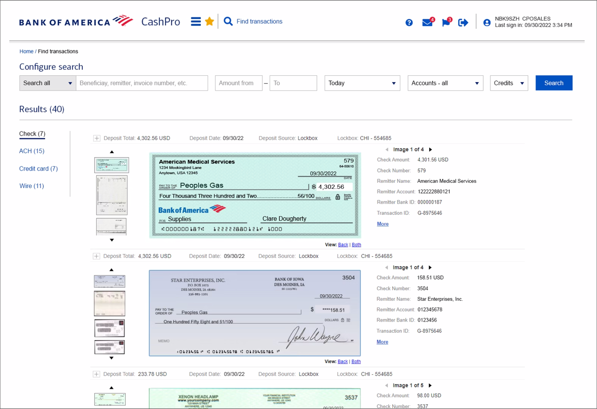The width and height of the screenshot is (597, 409).
Task: Click the NBK9SZH CPOSALES user name
Action: [x=522, y=19]
